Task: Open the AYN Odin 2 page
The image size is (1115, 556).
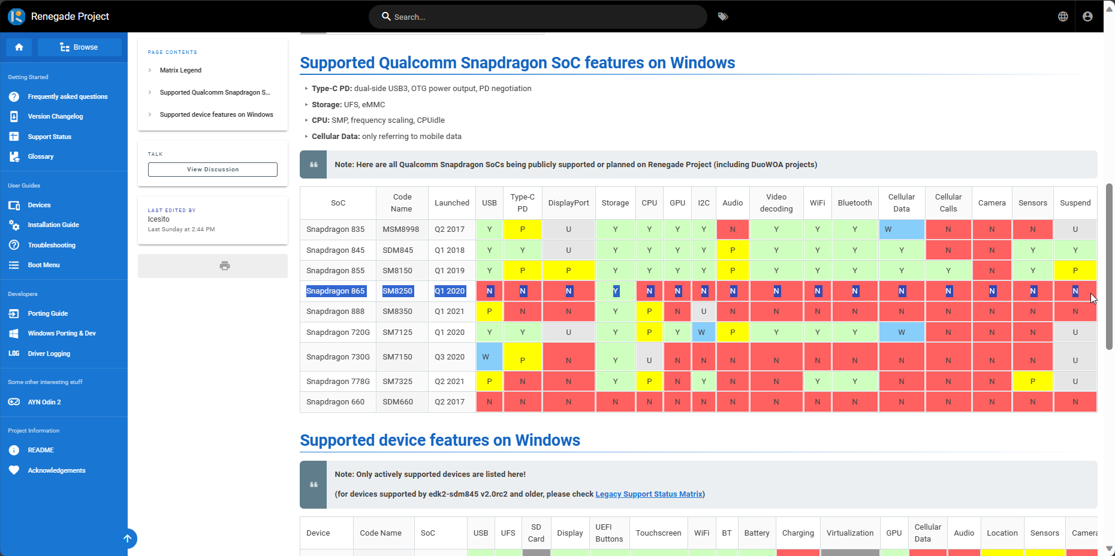Action: [x=44, y=402]
